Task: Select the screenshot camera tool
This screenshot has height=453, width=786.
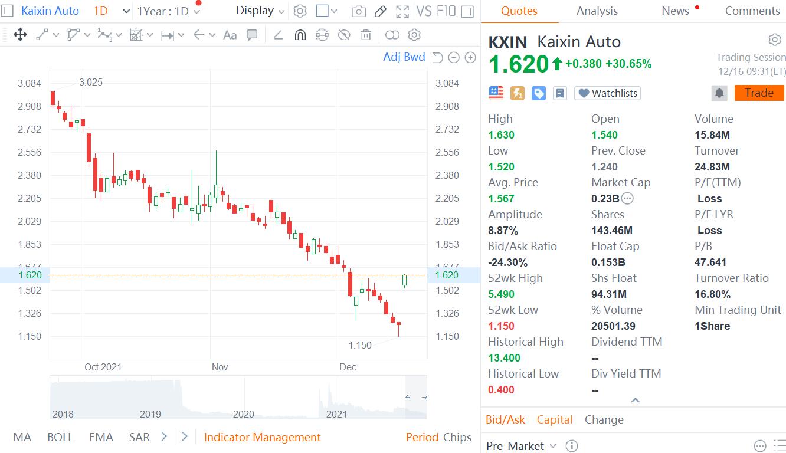Action: [358, 11]
